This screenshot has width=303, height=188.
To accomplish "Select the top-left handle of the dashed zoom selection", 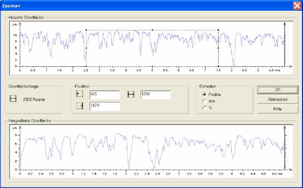I will tap(86, 30).
